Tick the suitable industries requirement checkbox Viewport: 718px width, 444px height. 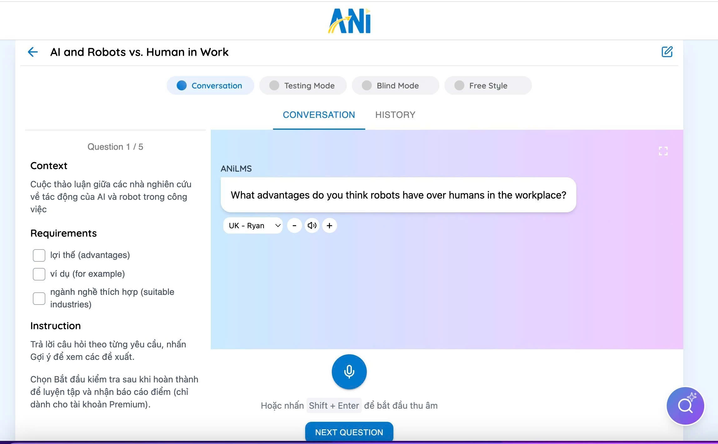click(x=39, y=298)
